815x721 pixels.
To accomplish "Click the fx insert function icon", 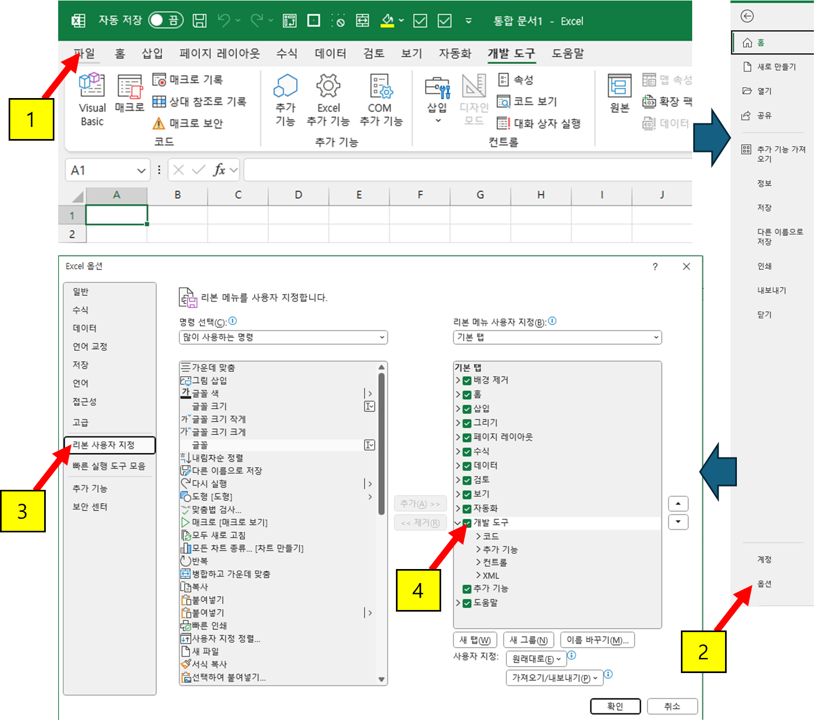I will click(219, 170).
